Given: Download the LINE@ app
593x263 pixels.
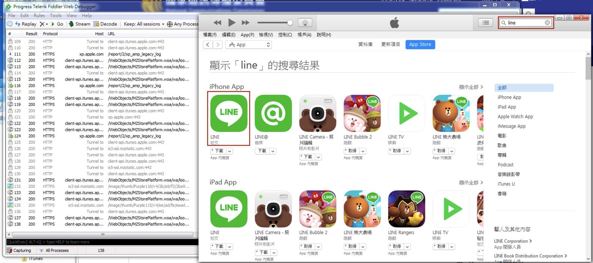Looking at the screenshot, I should (262, 151).
